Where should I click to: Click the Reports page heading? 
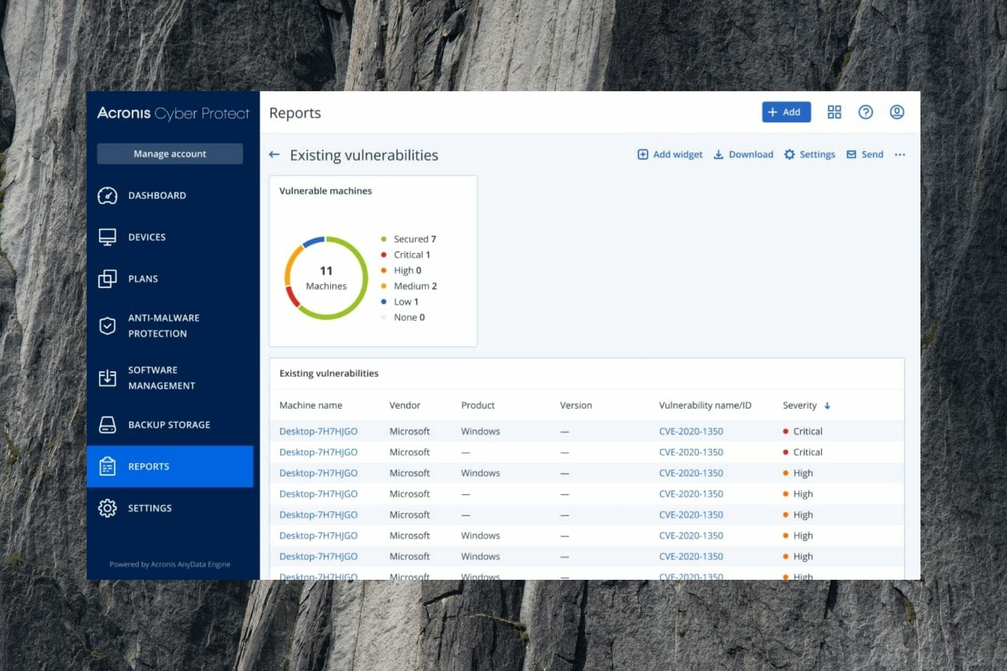click(295, 113)
